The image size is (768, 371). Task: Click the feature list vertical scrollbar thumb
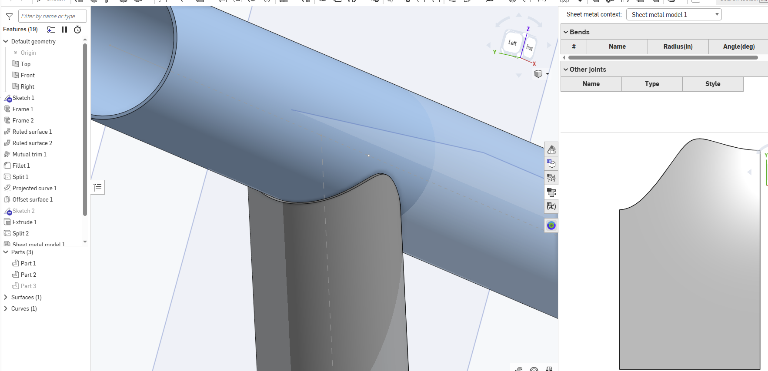pyautogui.click(x=85, y=129)
